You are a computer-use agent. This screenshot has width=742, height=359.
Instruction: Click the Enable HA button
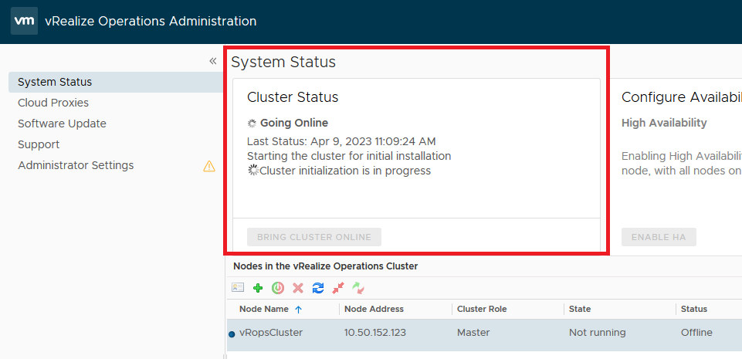click(659, 237)
